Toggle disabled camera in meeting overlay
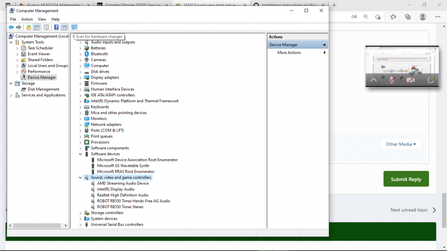 point(411,80)
